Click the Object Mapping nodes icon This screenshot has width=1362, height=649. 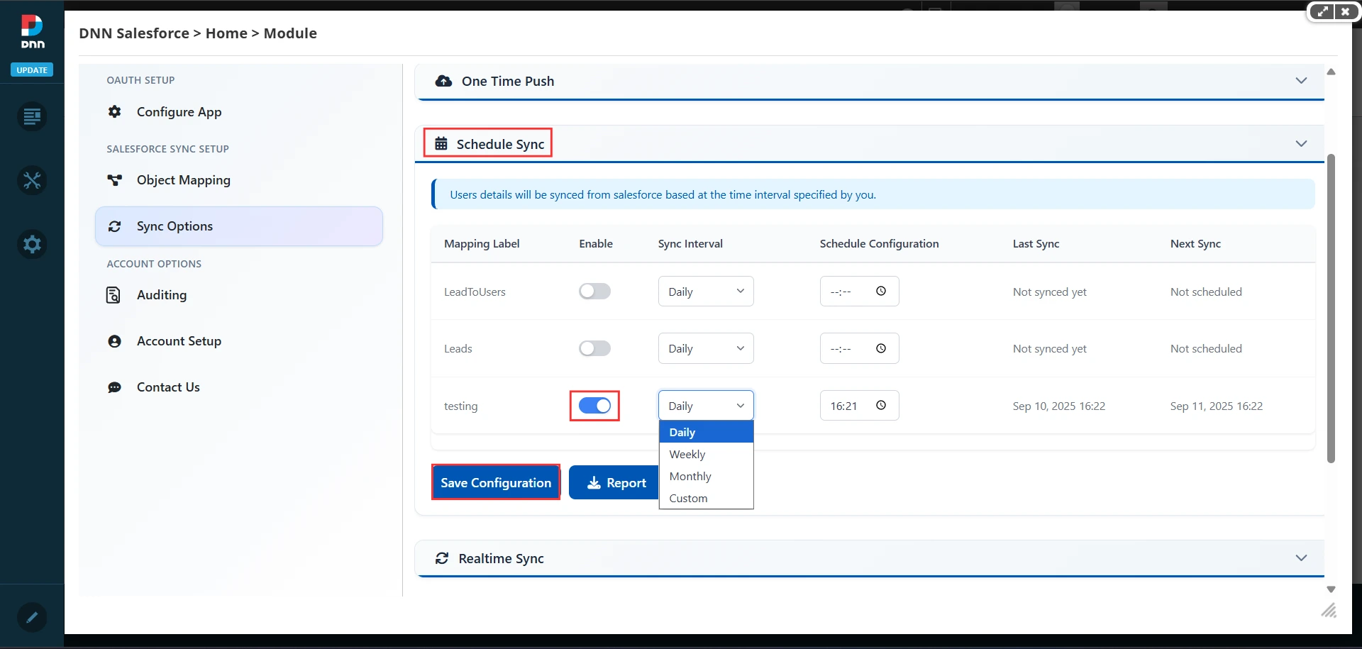click(x=114, y=180)
